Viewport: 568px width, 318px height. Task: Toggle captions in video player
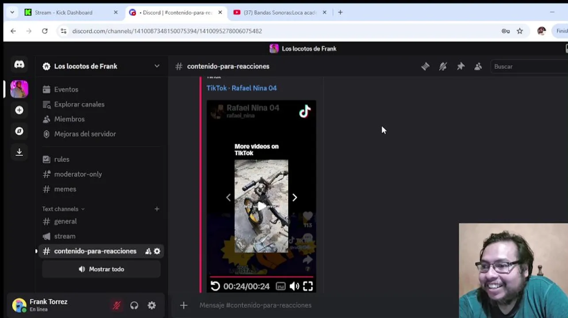pyautogui.click(x=280, y=286)
